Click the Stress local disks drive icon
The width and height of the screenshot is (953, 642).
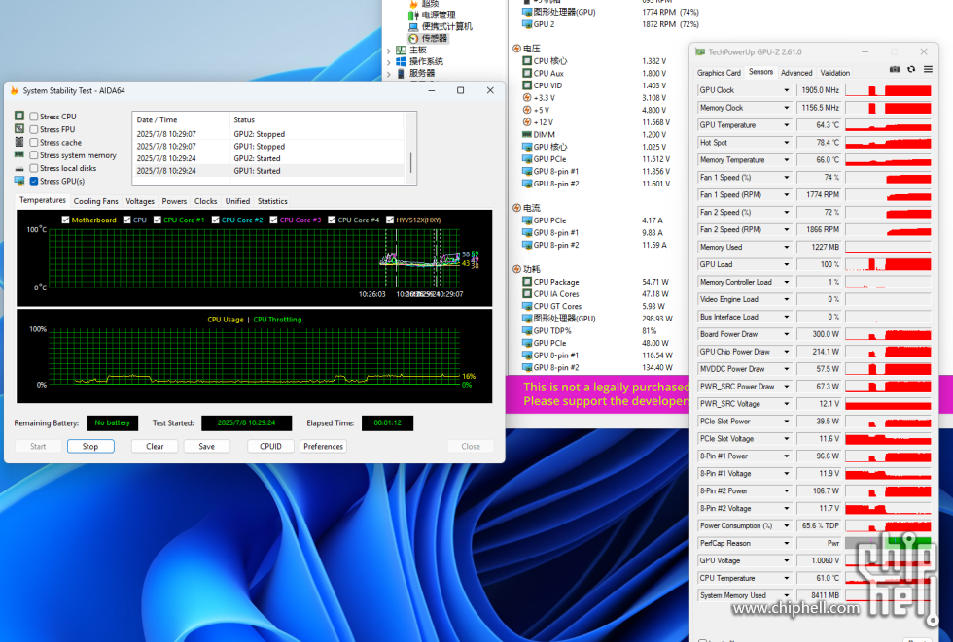pyautogui.click(x=19, y=168)
